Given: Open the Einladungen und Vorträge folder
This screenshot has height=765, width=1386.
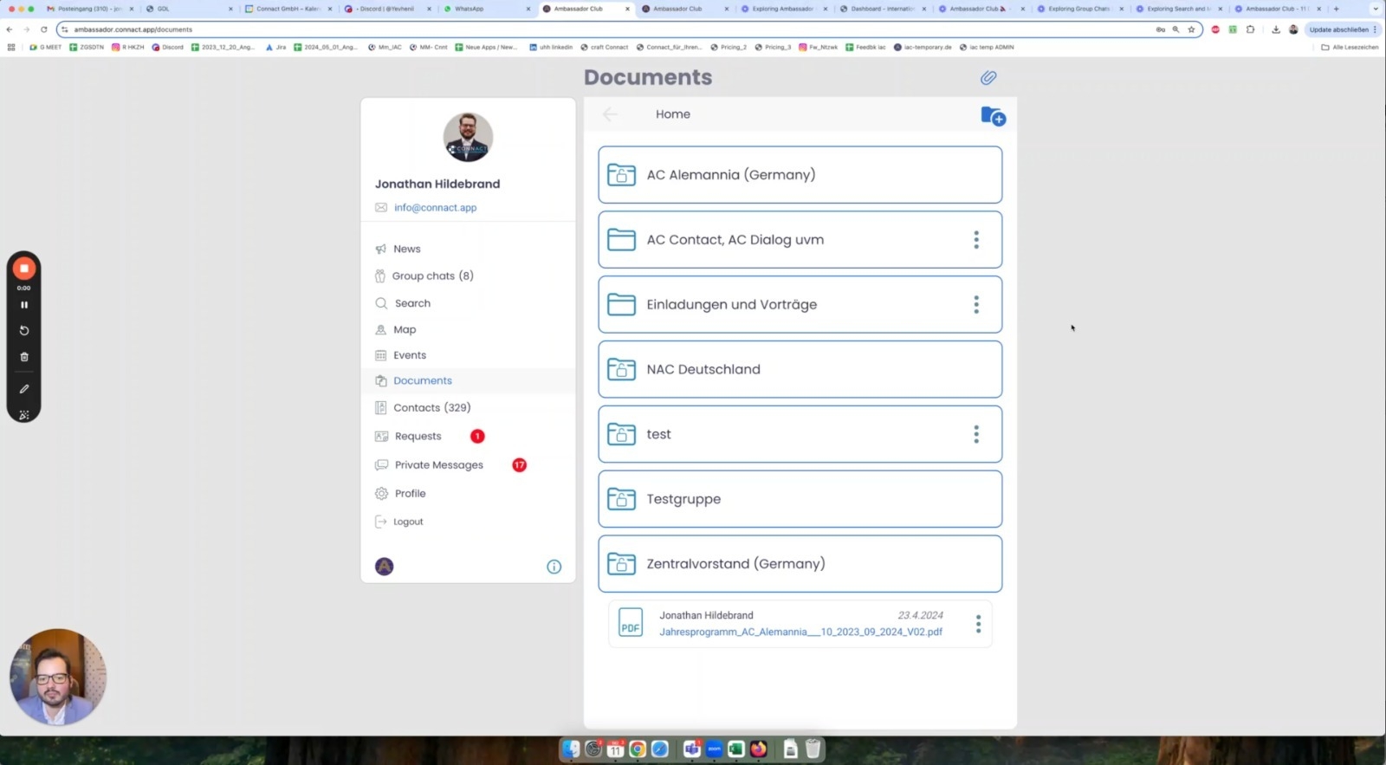Looking at the screenshot, I should coord(800,305).
